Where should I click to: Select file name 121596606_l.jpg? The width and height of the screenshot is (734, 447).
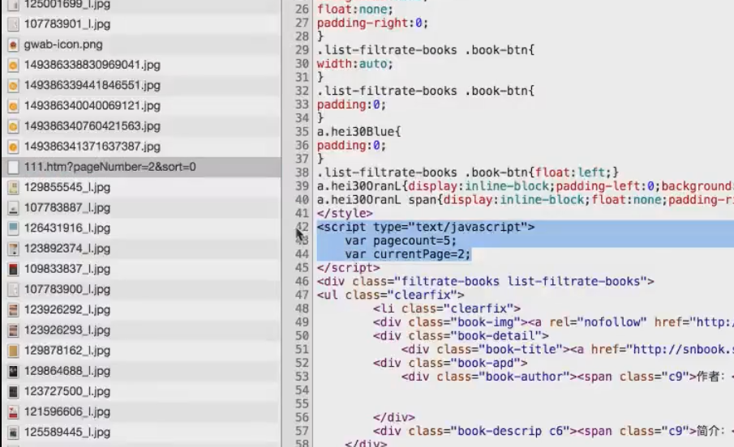point(67,411)
